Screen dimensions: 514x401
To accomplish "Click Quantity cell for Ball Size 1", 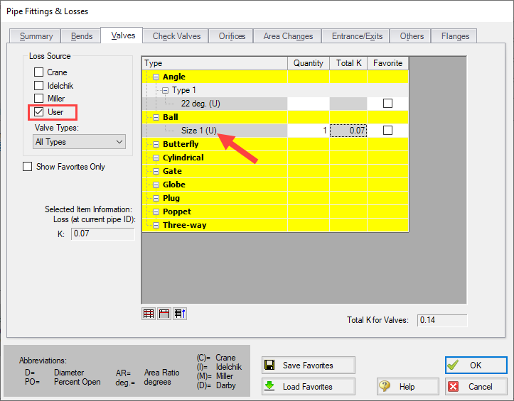I will pos(309,131).
